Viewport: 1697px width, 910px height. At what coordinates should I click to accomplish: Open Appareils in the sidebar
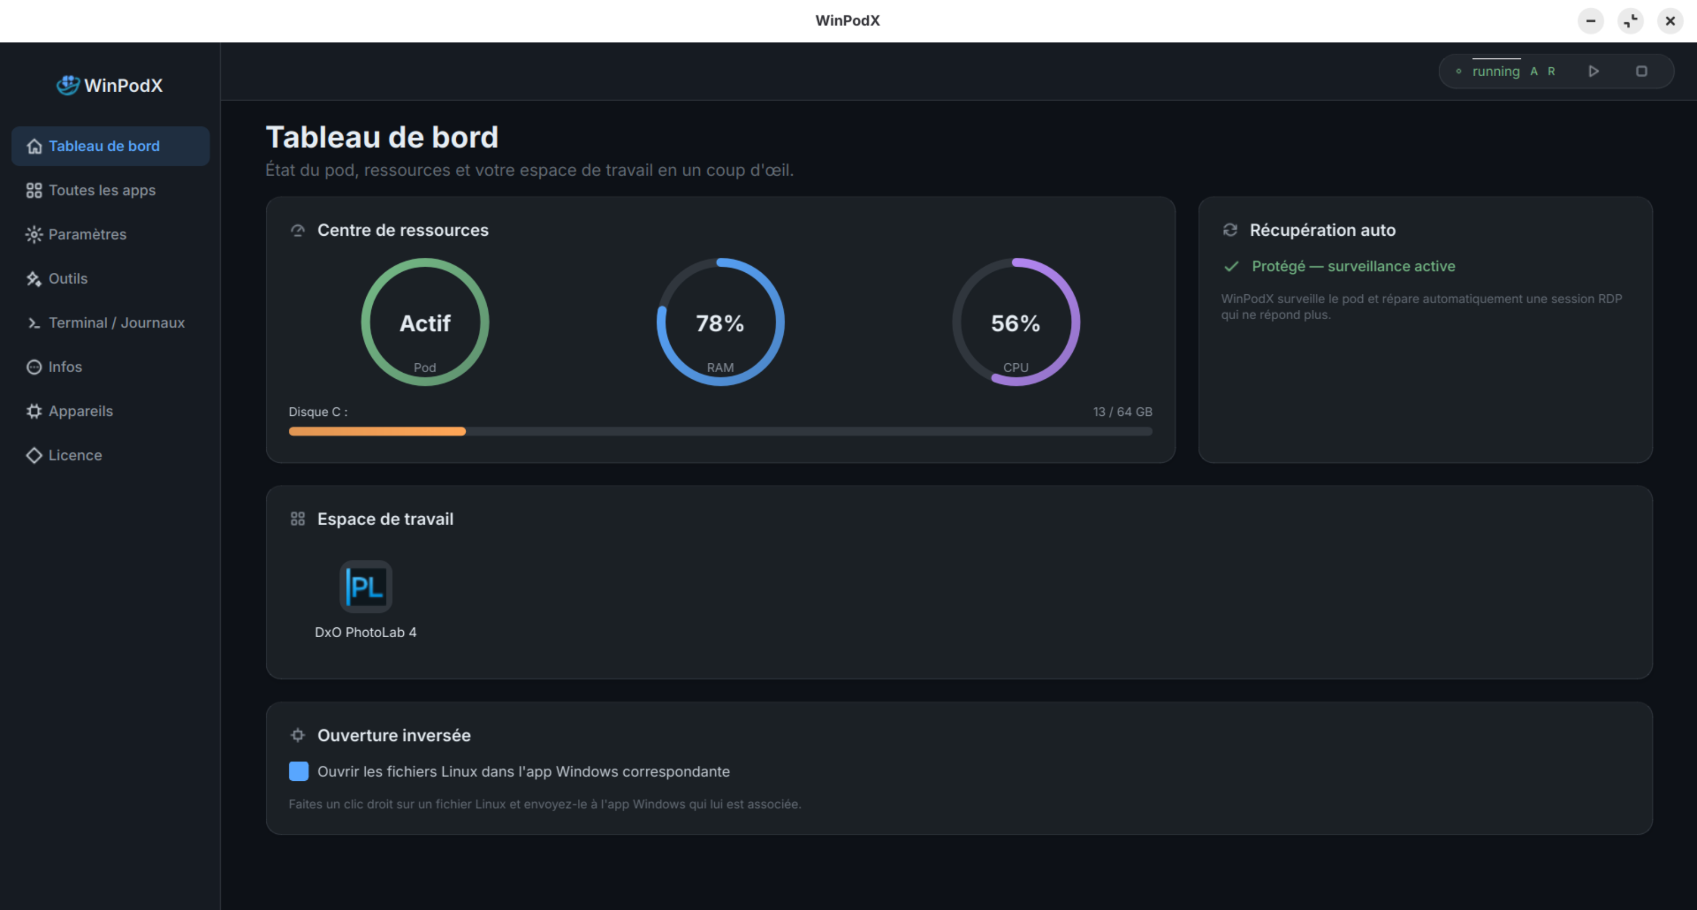[110, 411]
